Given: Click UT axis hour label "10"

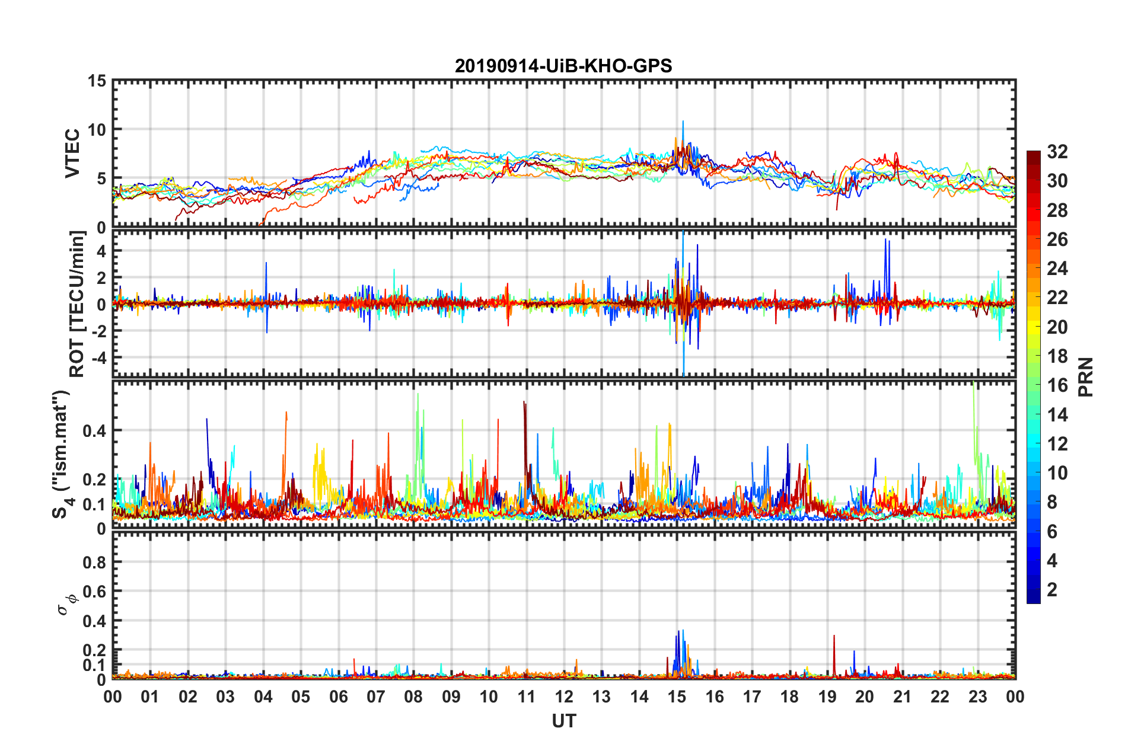Looking at the screenshot, I should (x=489, y=697).
